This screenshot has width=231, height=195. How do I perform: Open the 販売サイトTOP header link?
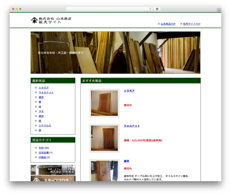(192, 24)
